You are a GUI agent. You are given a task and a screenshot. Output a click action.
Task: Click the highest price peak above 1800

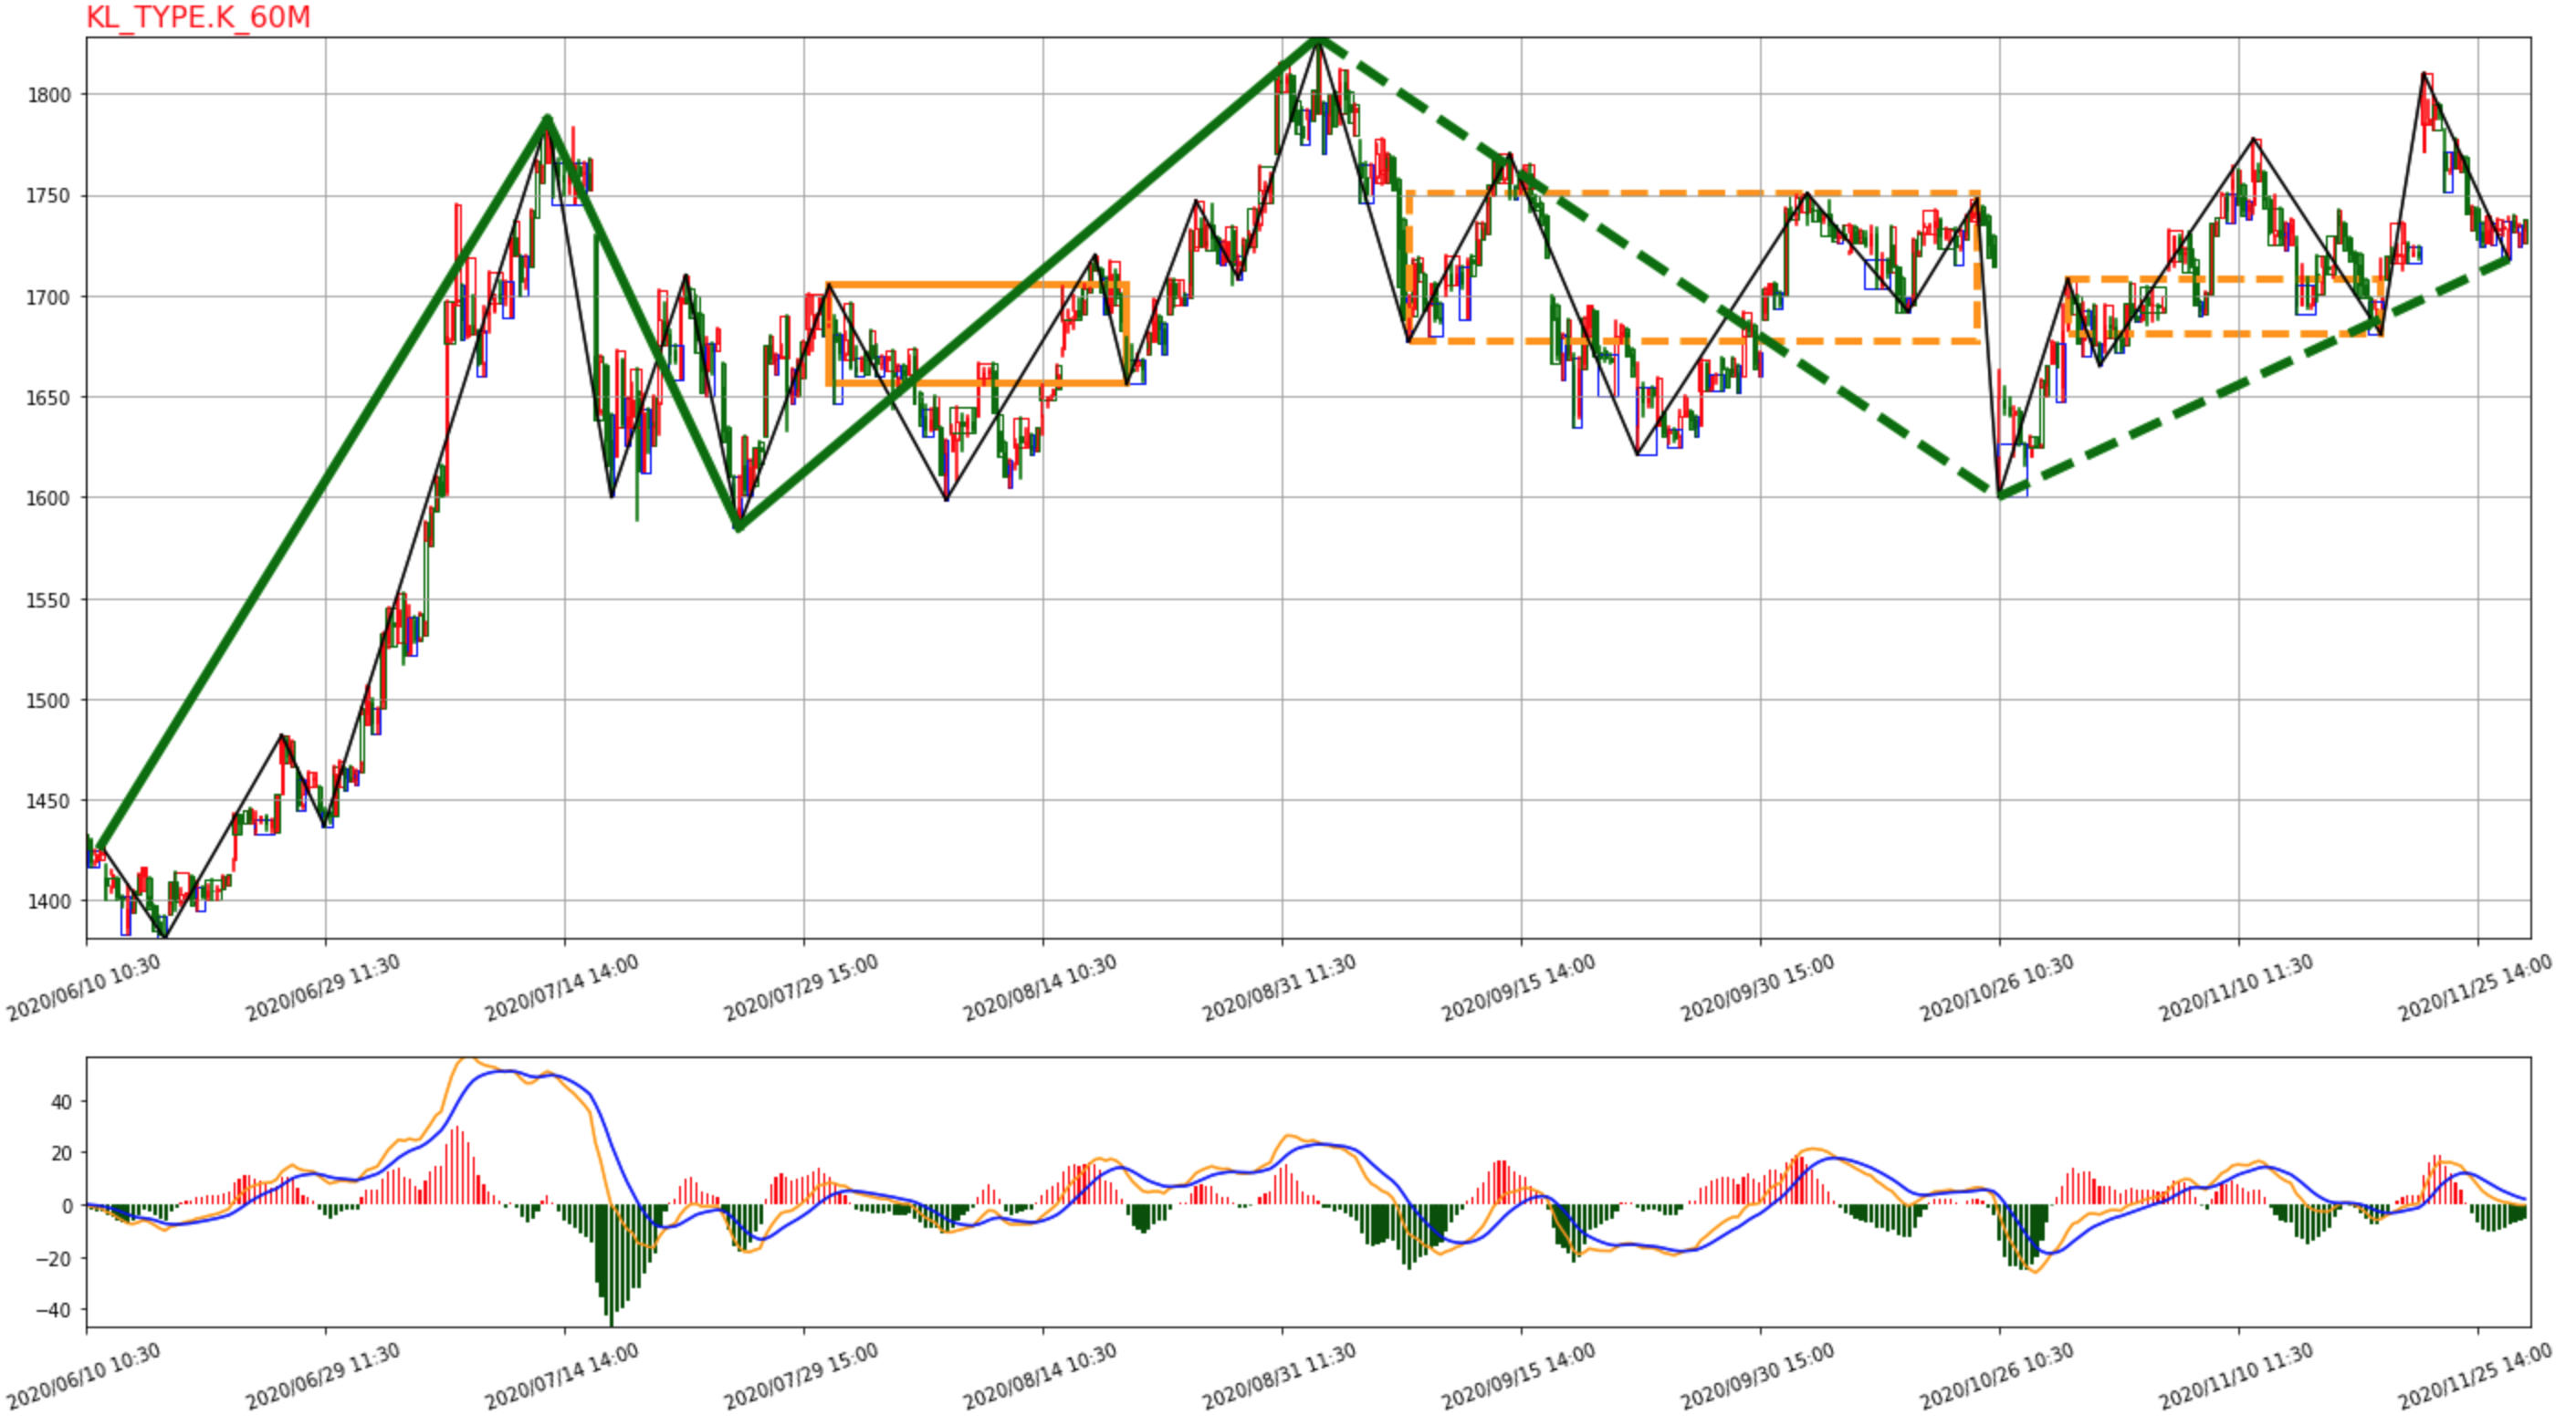[1320, 40]
